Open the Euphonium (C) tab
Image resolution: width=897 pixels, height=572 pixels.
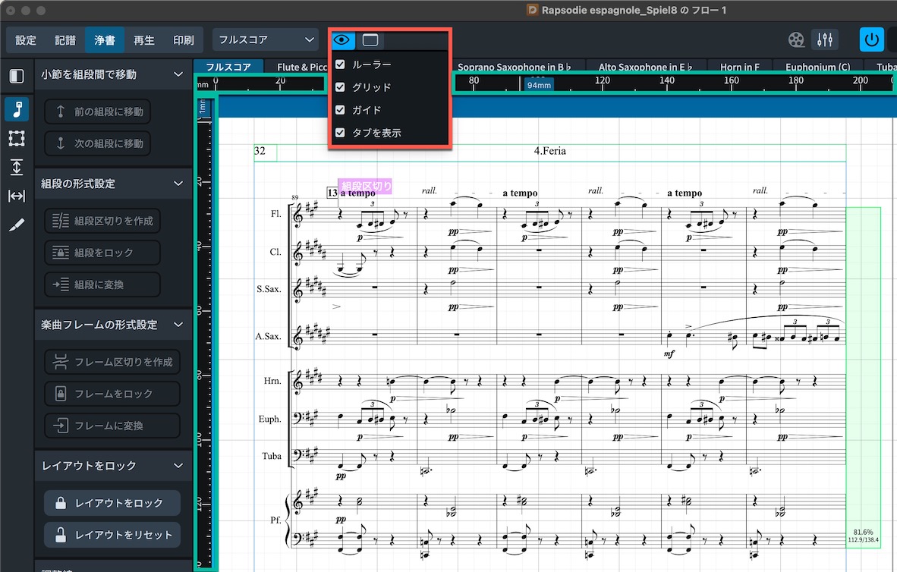click(818, 67)
